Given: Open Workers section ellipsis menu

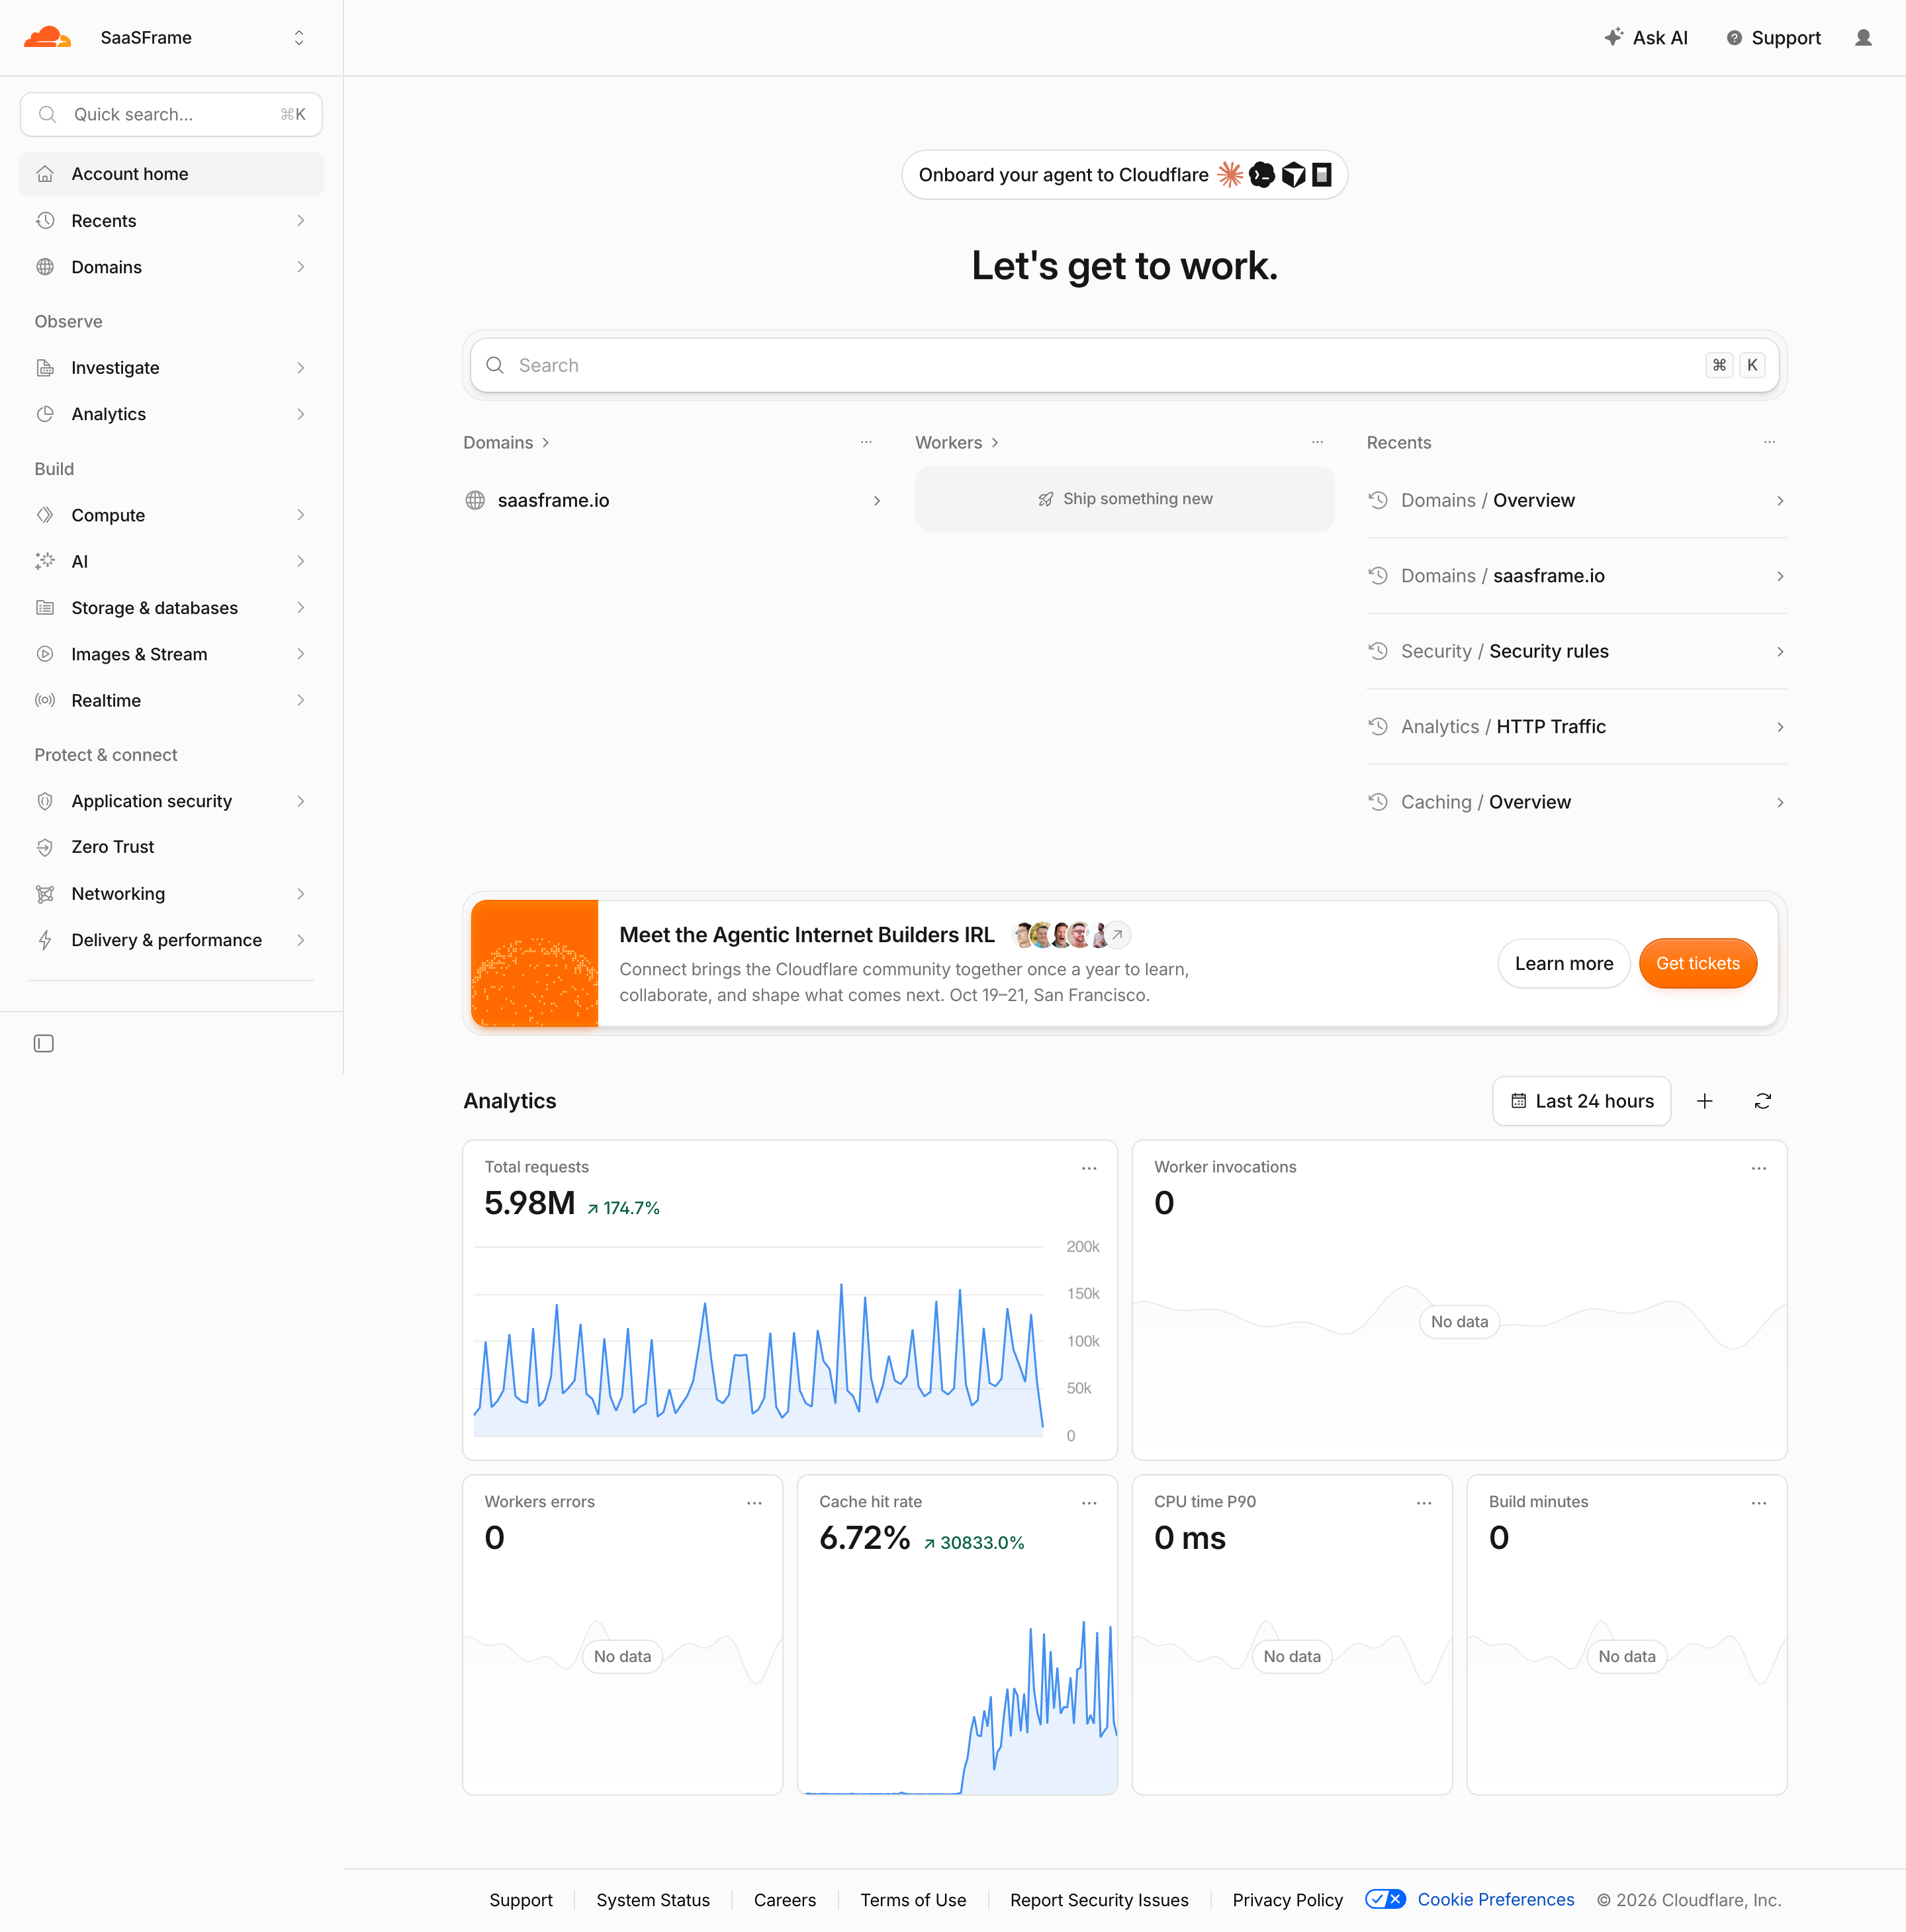Looking at the screenshot, I should click(1317, 442).
